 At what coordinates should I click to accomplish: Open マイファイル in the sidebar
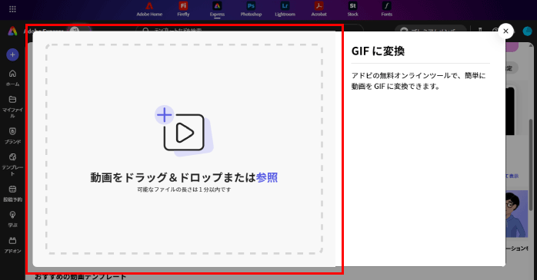click(x=12, y=107)
